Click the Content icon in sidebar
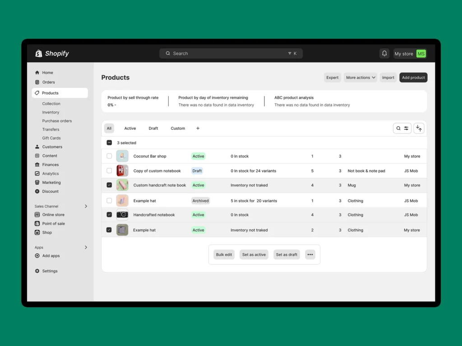Screen dimensions: 462x346 pos(37,155)
